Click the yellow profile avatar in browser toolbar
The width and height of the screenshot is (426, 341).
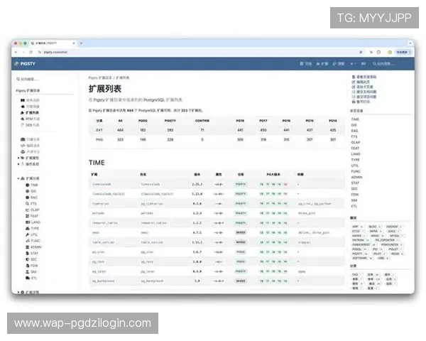click(x=390, y=52)
